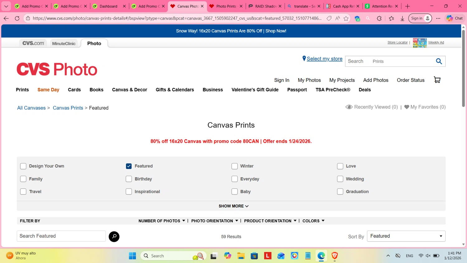This screenshot has height=263, width=467.
Task: Open the browser Settings and more menu
Action: point(438,18)
